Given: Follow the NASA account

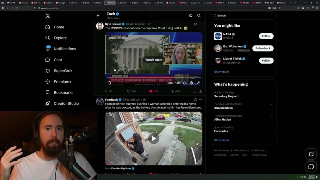Looking at the screenshot, I should click(266, 36).
